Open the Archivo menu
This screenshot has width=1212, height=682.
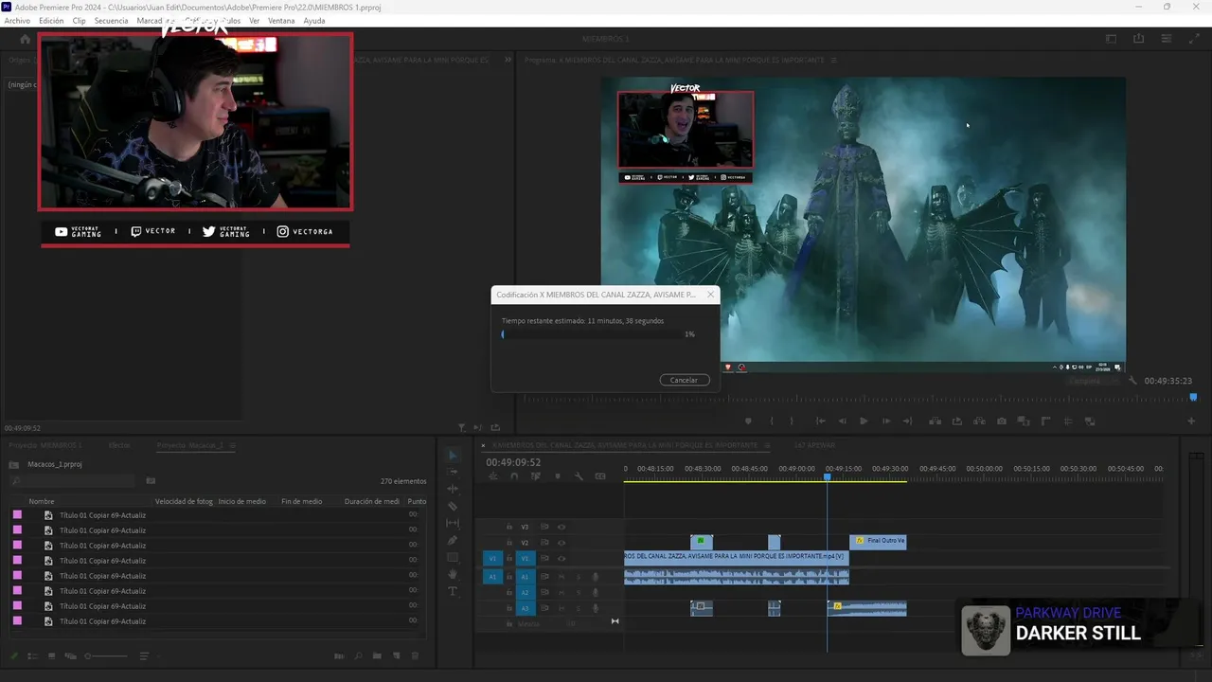(x=17, y=20)
